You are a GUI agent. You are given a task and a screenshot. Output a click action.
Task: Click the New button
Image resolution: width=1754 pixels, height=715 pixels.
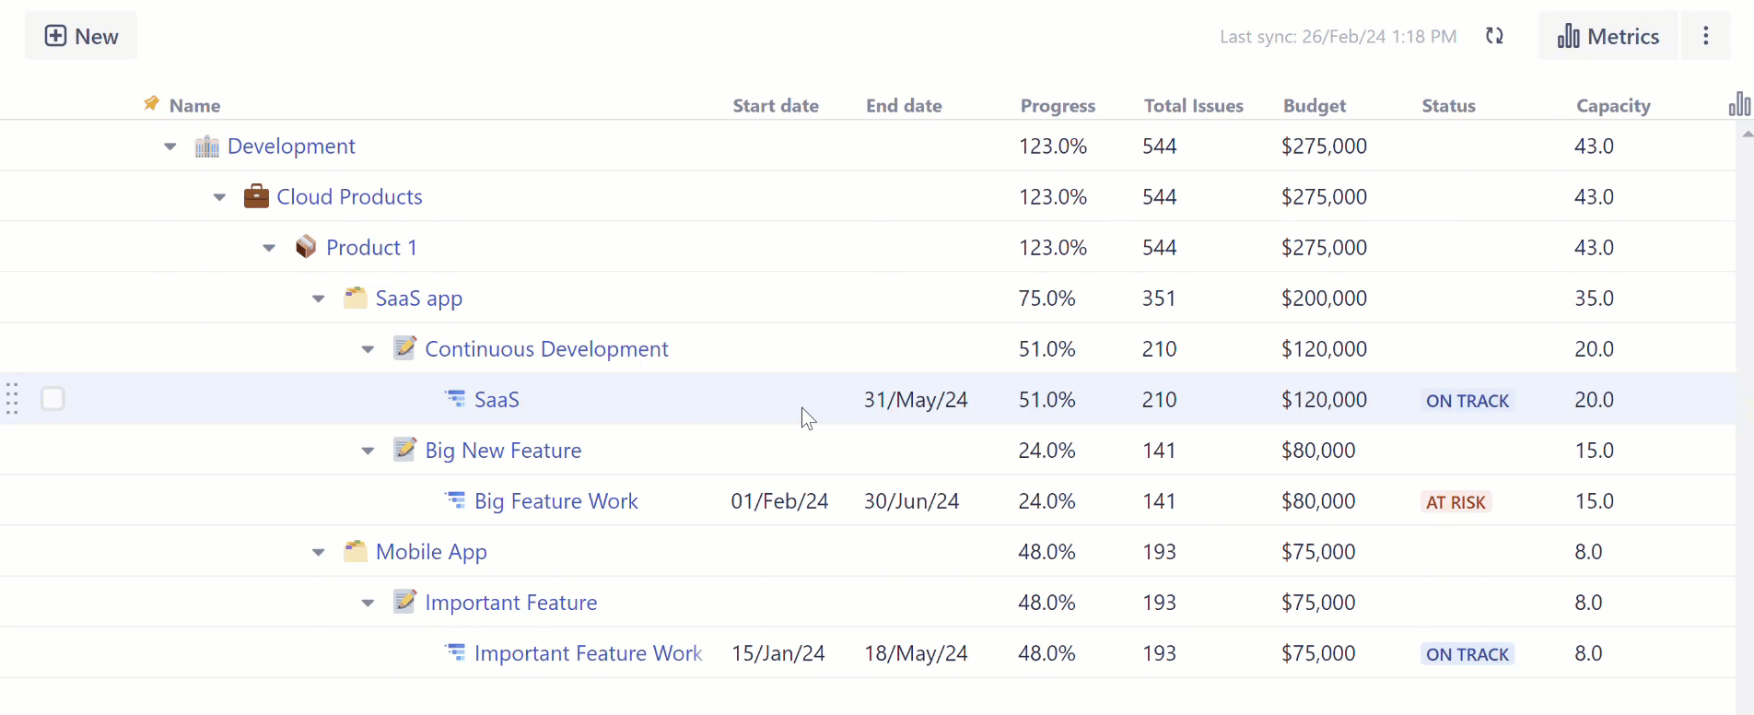[81, 36]
